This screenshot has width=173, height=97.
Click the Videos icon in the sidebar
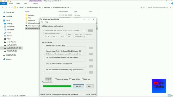point(5,39)
